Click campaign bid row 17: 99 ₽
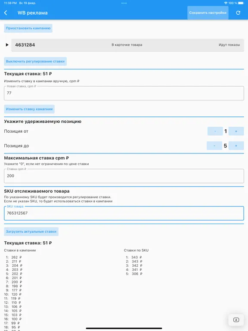The width and height of the screenshot is (248, 331). [12, 323]
